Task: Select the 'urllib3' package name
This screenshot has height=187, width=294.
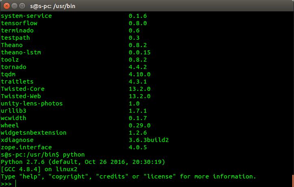Action: [13, 111]
